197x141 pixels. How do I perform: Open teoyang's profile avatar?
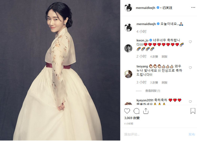(x=128, y=74)
